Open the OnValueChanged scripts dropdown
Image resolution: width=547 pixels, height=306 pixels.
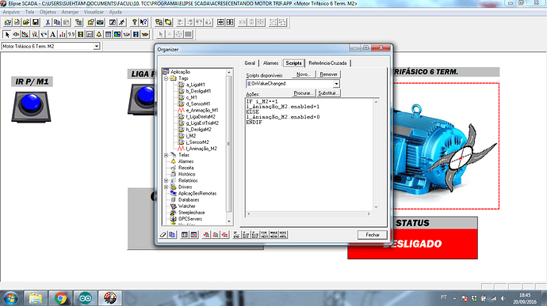pos(336,84)
